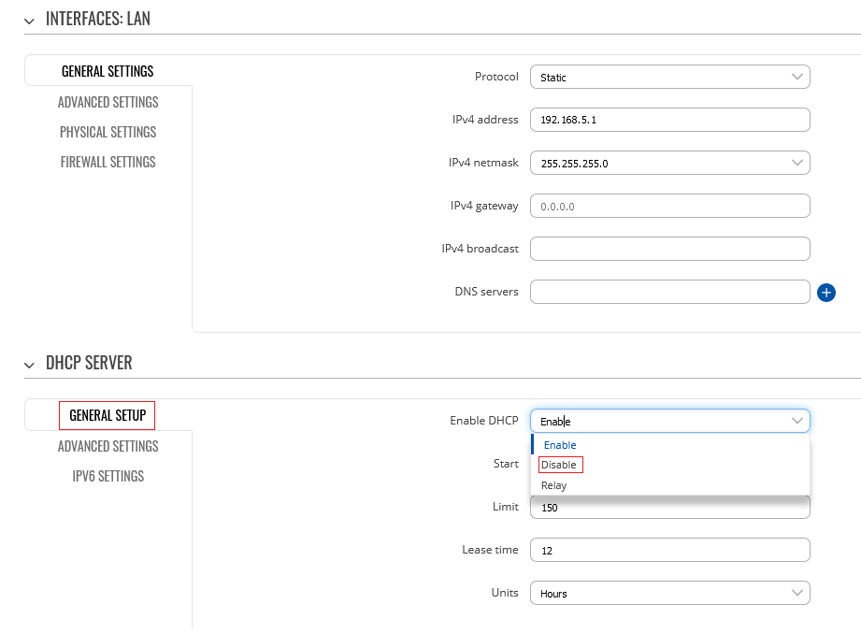Click into the IPv4 broadcast field
861x633 pixels.
coord(669,249)
